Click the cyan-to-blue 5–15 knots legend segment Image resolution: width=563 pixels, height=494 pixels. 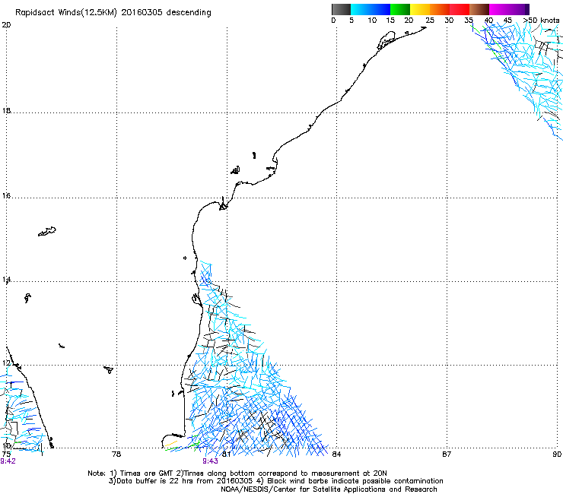[x=371, y=9]
